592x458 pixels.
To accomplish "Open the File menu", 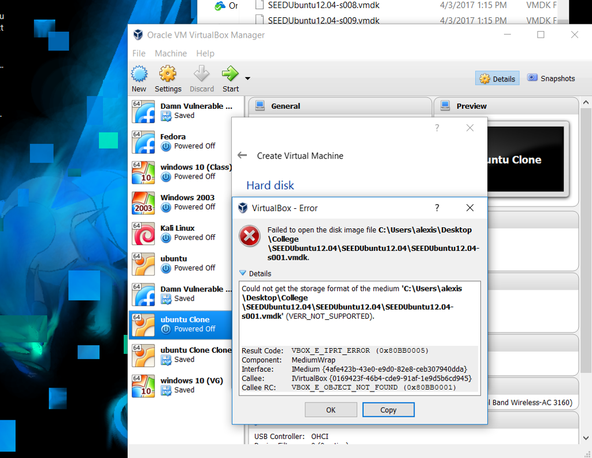I will coord(139,53).
